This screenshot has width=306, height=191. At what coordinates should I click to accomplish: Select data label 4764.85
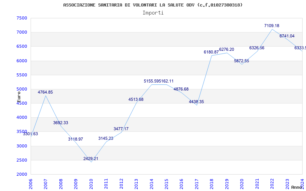(x=45, y=92)
